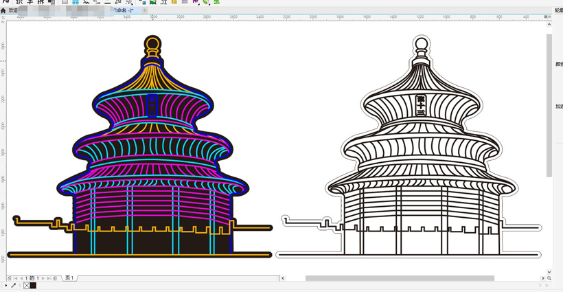This screenshot has width=563, height=292.
Task: Click the horizontal scrollbar right arrow
Action: (542, 278)
